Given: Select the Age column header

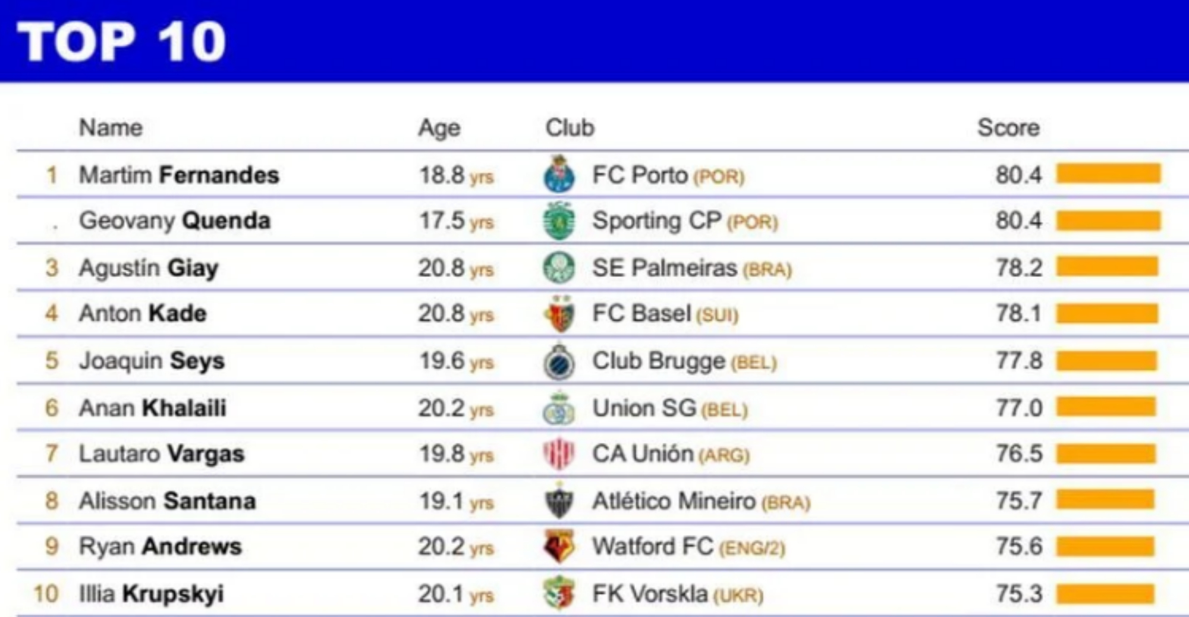Looking at the screenshot, I should (x=439, y=128).
